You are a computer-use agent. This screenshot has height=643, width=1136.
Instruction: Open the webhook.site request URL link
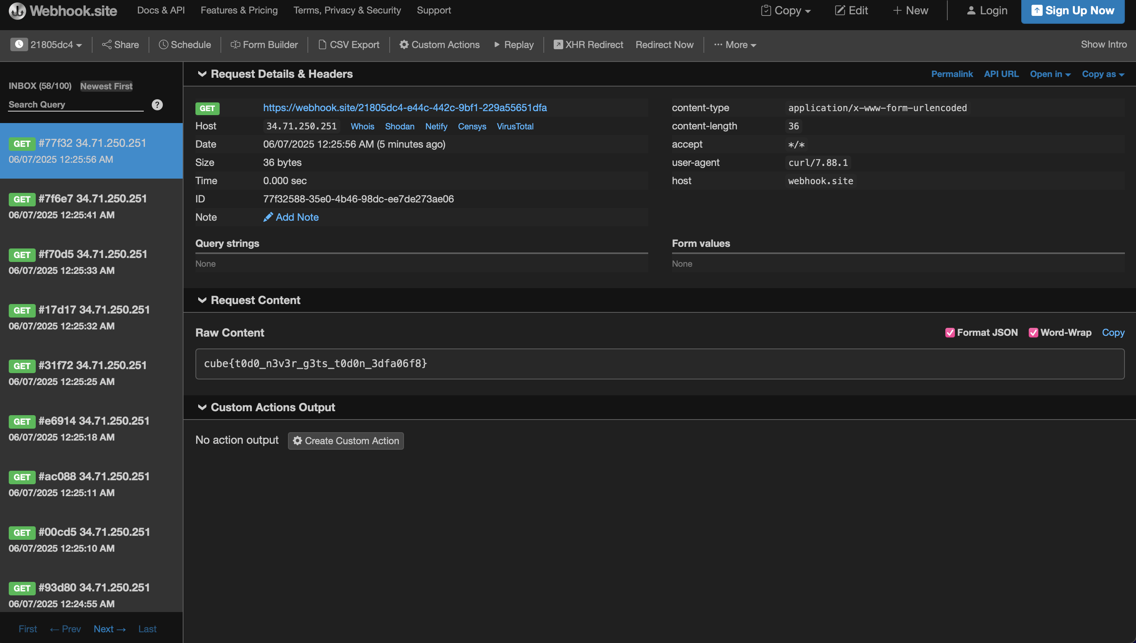405,107
